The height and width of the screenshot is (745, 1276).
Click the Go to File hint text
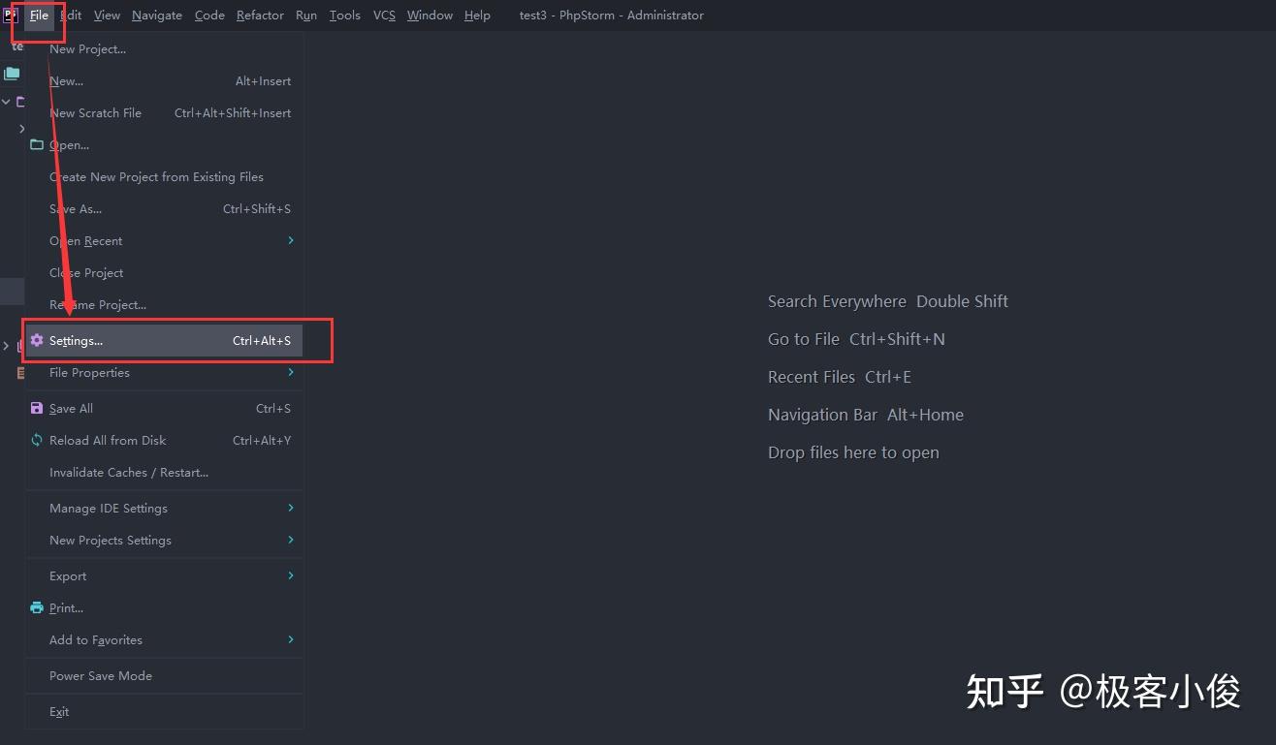tap(856, 339)
